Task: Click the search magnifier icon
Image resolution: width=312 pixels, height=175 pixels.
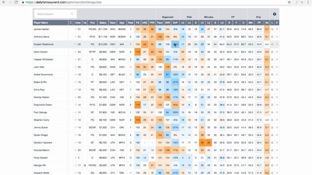Action: pos(72,14)
